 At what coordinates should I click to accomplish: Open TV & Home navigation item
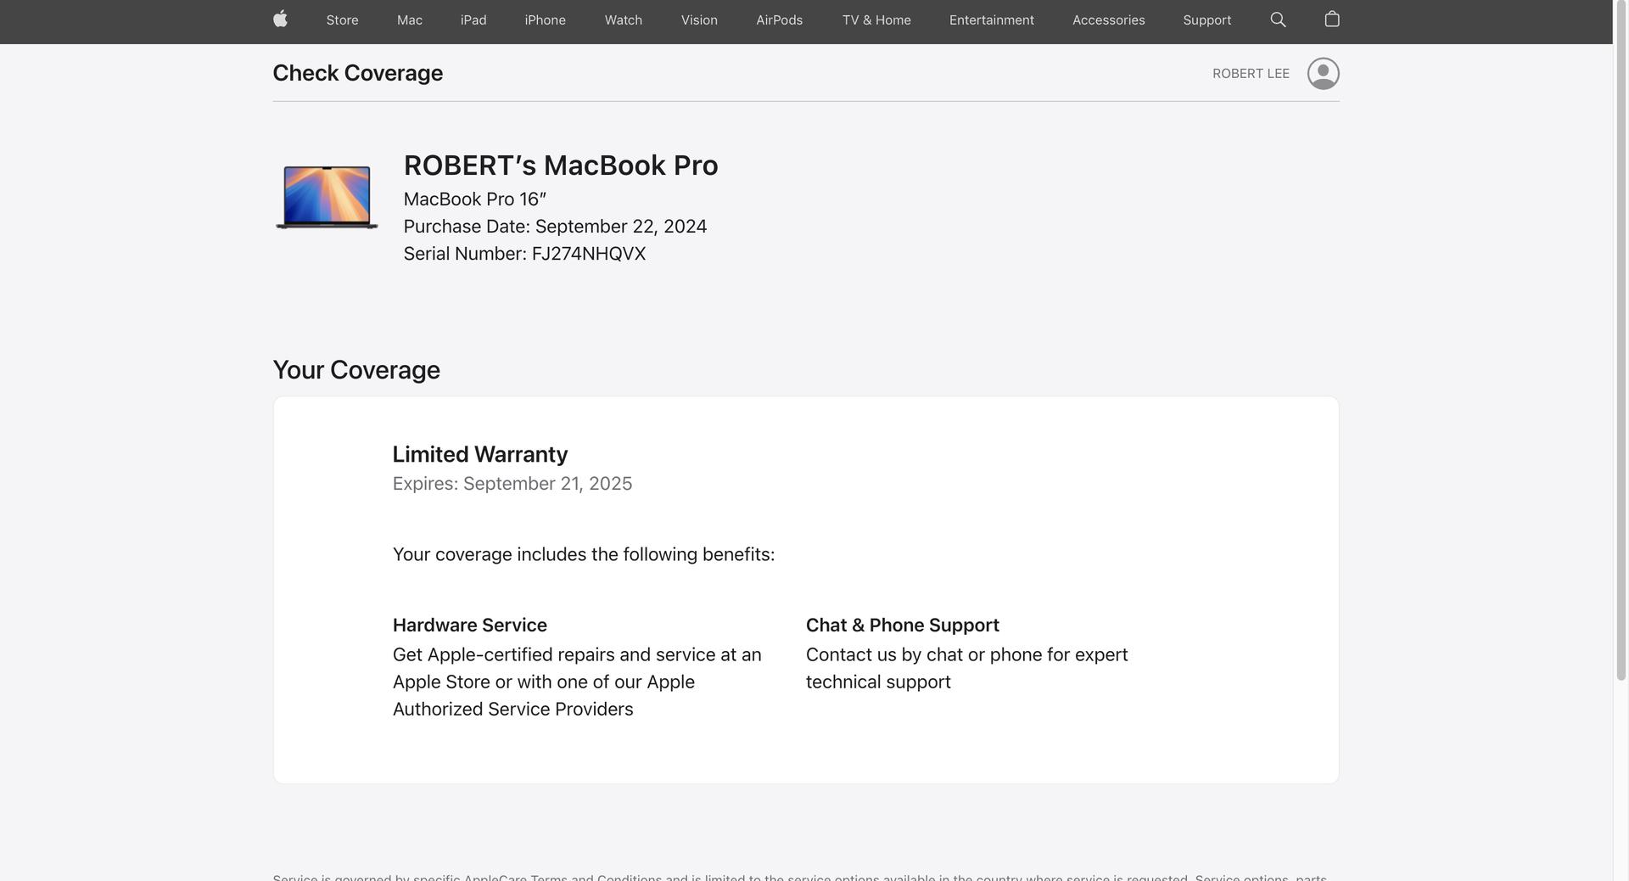[x=876, y=20]
